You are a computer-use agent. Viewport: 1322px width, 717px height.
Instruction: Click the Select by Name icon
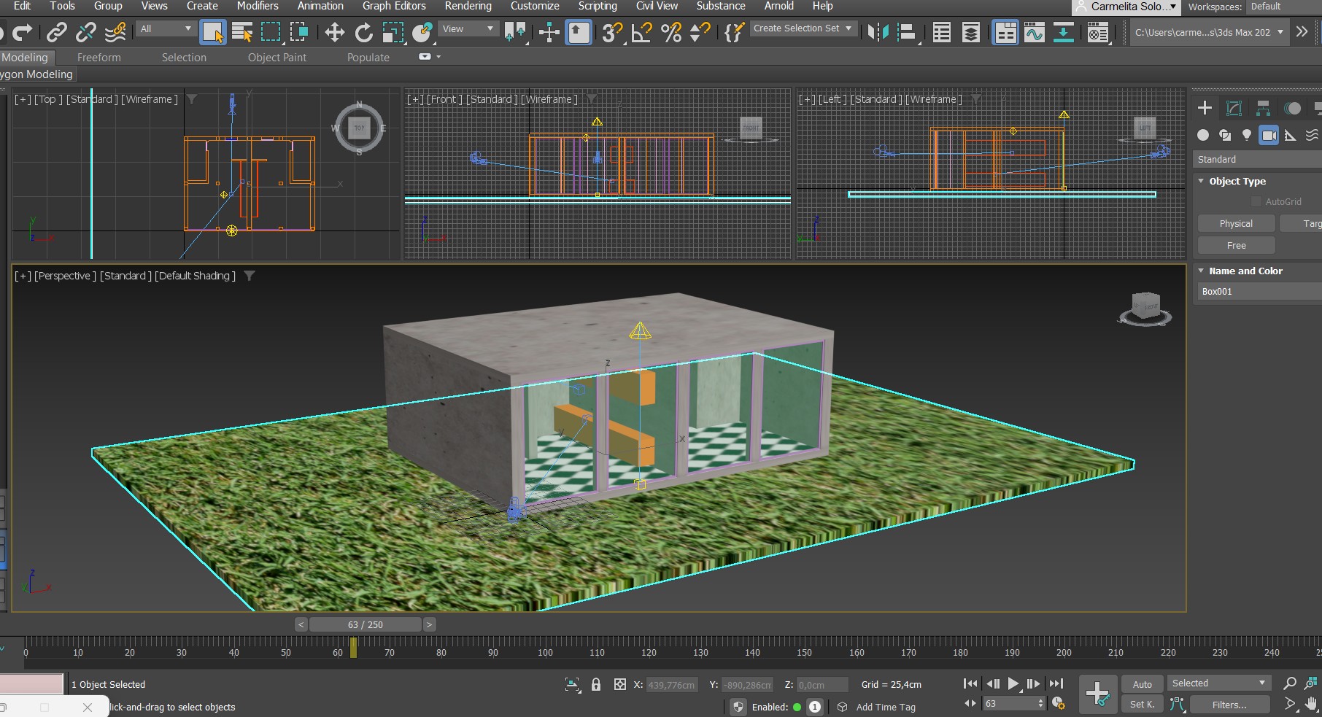241,32
